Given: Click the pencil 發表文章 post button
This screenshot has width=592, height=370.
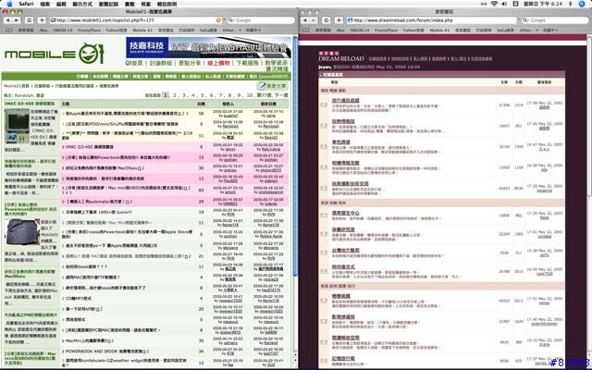Looking at the screenshot, I should [272, 86].
